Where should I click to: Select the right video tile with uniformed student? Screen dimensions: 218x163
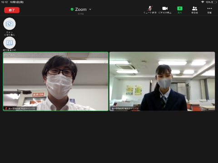tap(162, 81)
